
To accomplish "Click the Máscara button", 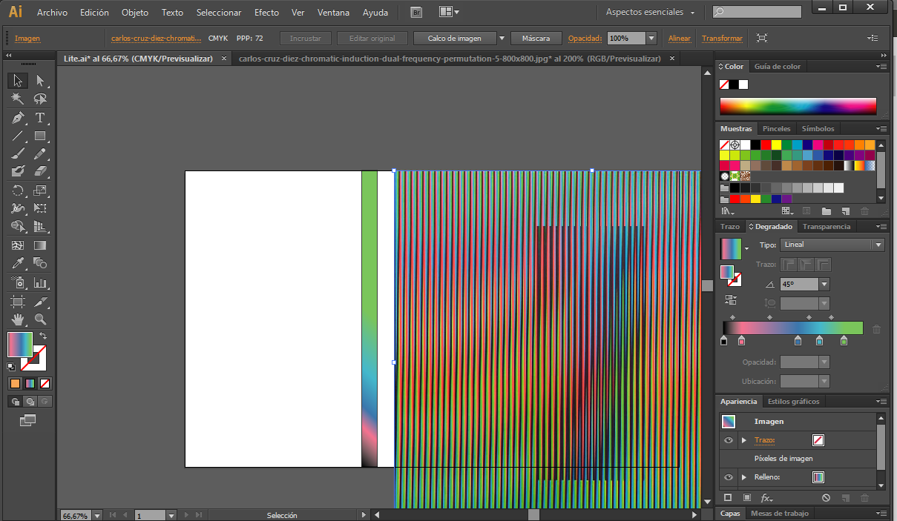I will (536, 38).
